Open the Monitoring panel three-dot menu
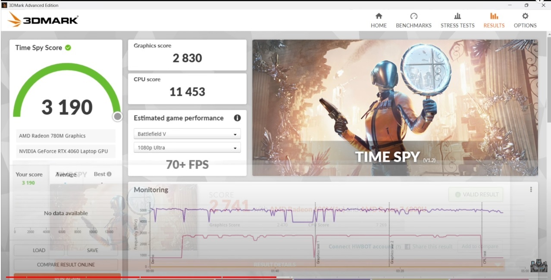 point(531,190)
